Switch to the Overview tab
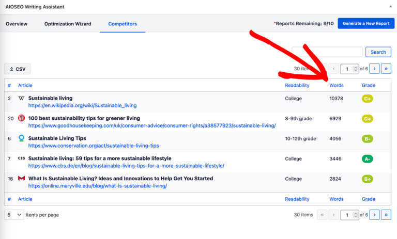The image size is (397, 239). (17, 24)
